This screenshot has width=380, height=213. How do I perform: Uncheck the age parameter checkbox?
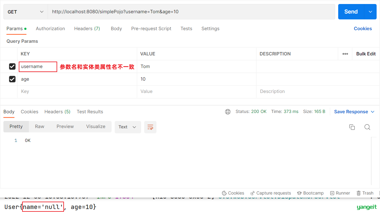click(x=12, y=79)
